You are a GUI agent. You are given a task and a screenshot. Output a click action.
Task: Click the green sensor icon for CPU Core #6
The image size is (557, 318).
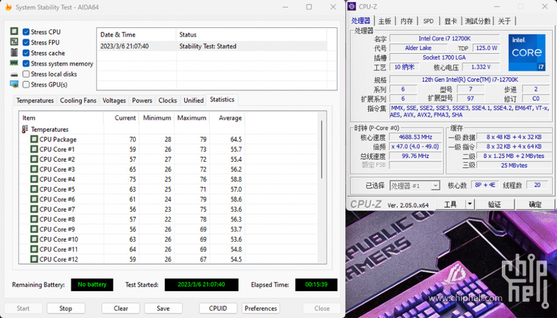[34, 199]
